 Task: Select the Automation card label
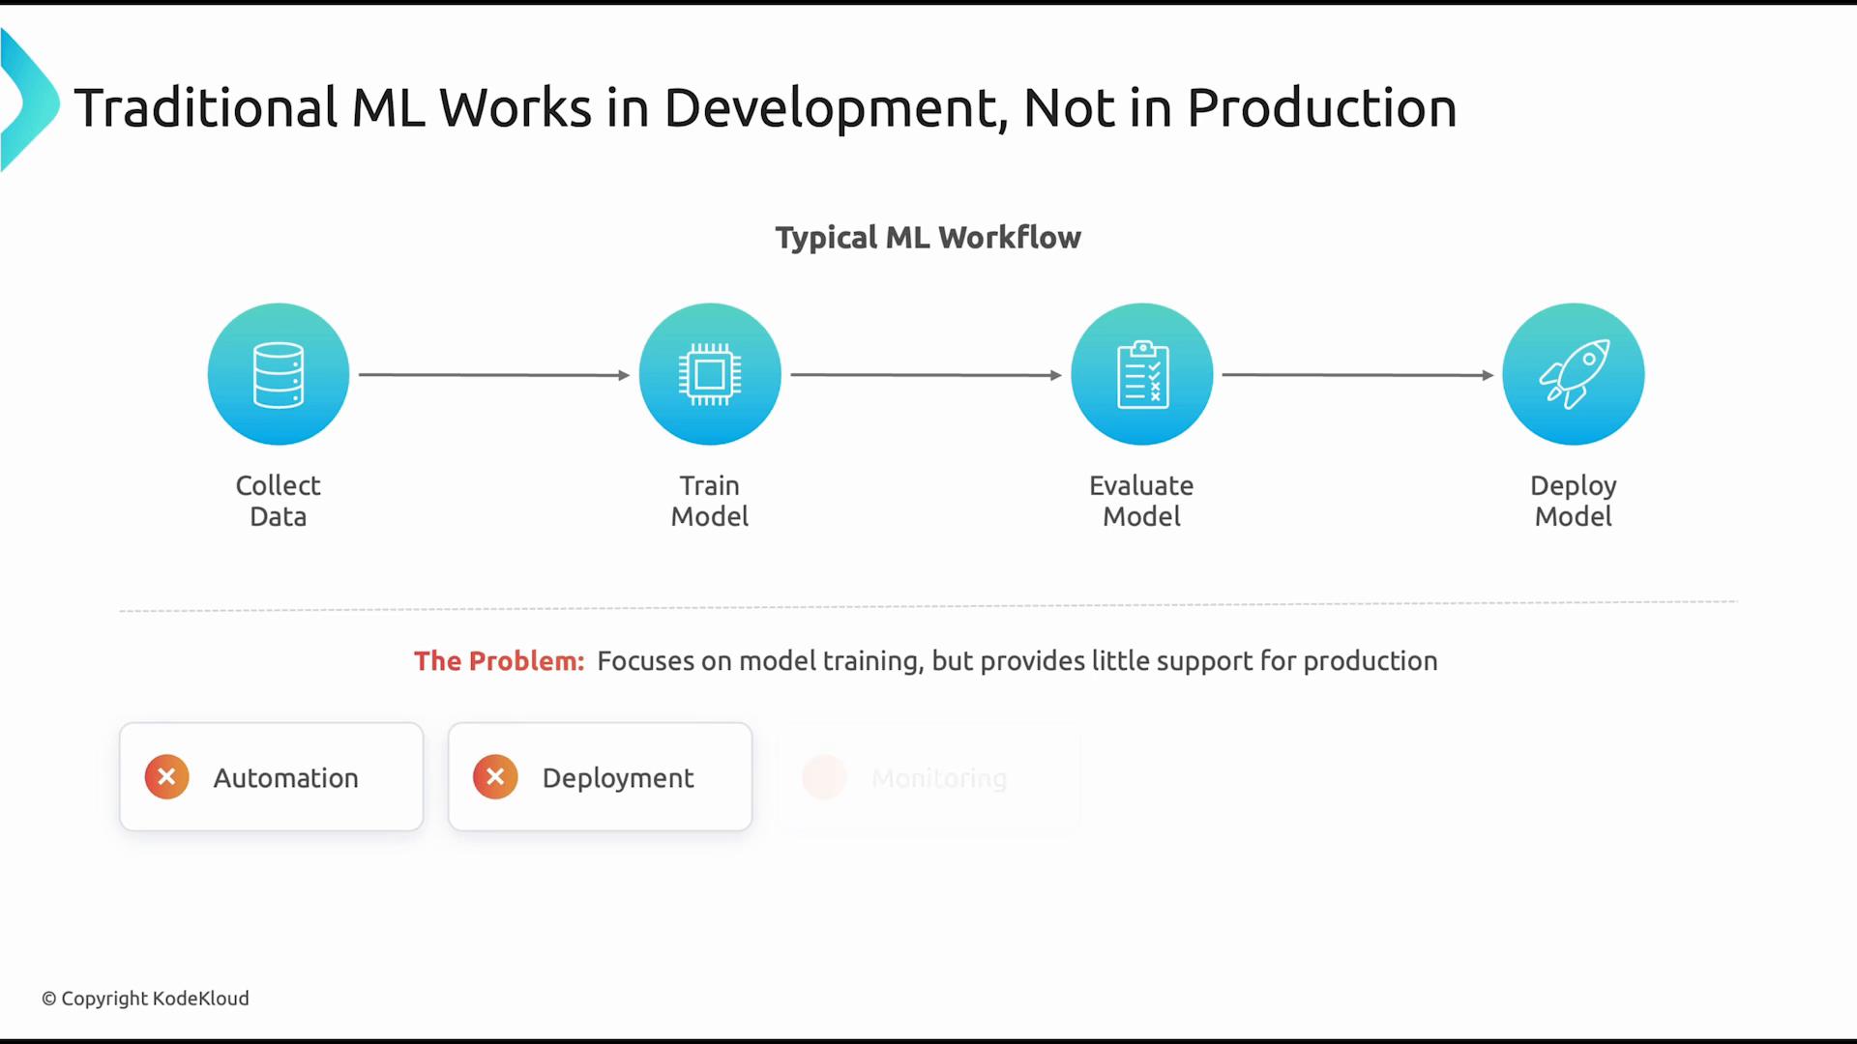[286, 778]
